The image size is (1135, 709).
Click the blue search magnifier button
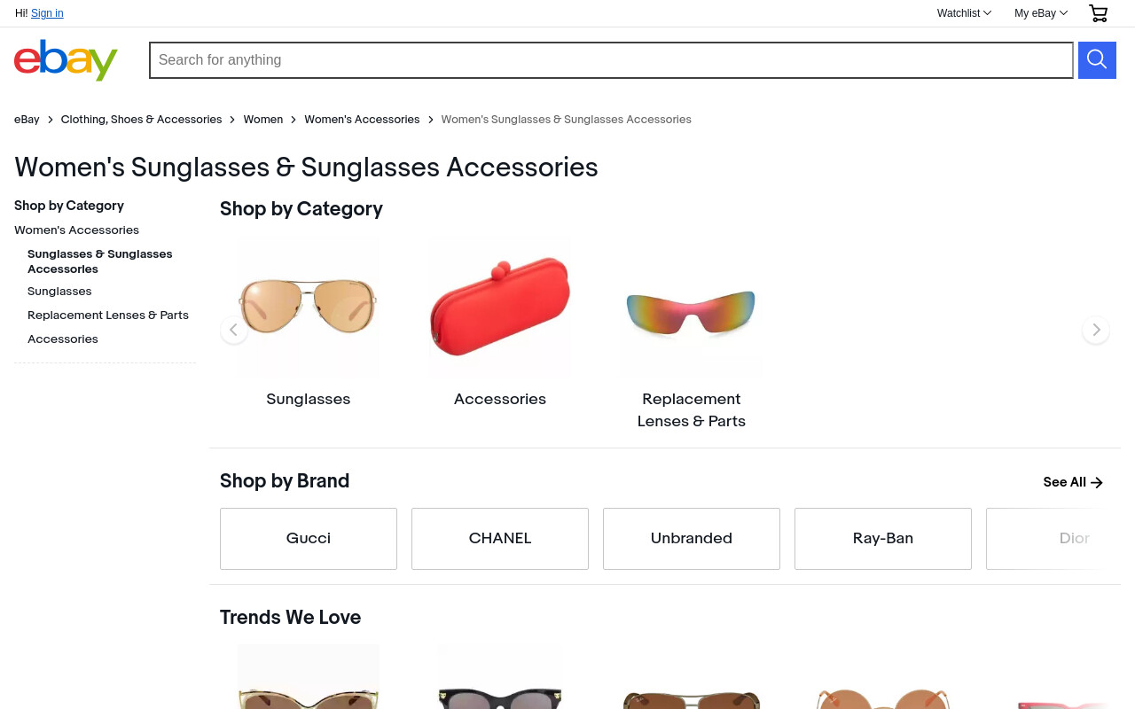coord(1097,60)
